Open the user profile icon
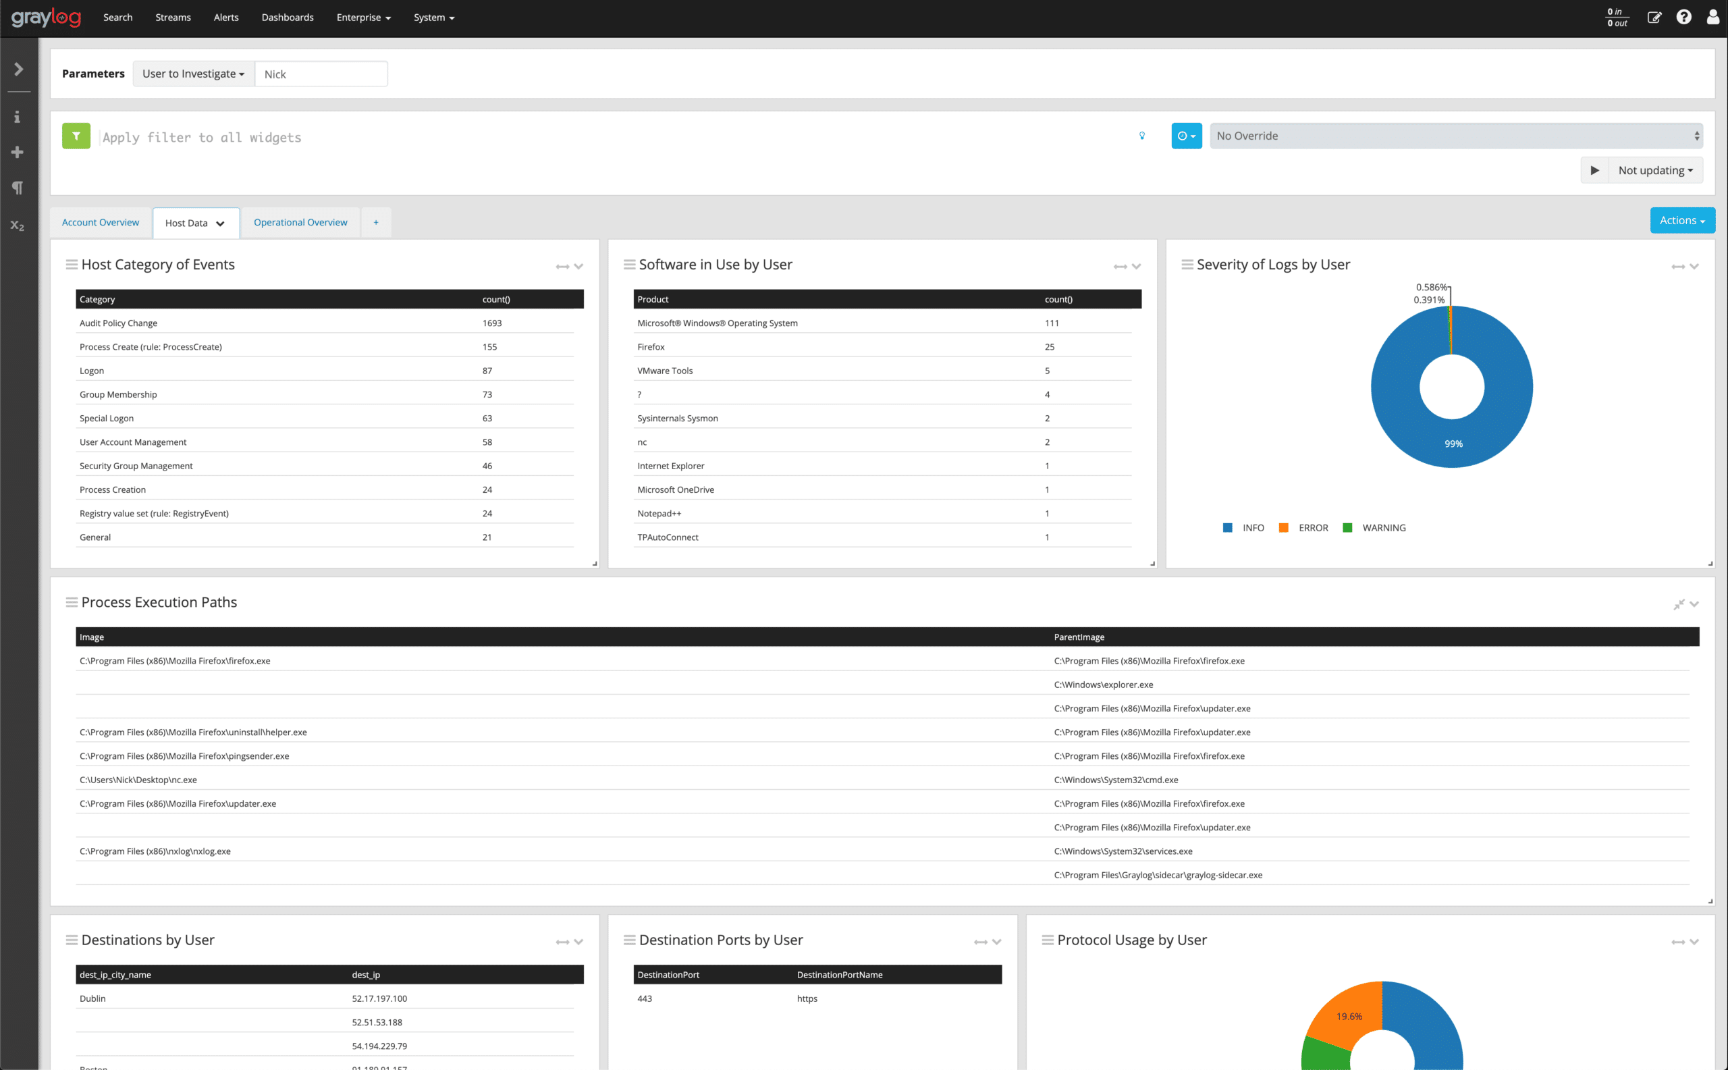 (1712, 17)
